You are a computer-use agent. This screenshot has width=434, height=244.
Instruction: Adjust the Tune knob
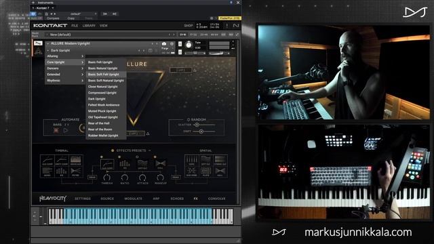(x=189, y=45)
